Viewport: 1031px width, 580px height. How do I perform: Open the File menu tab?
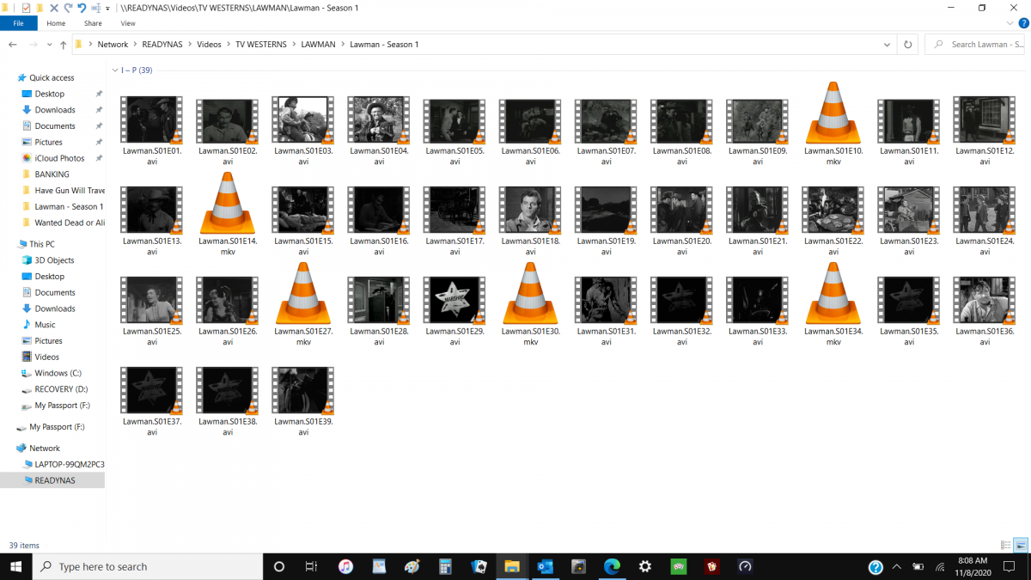[x=18, y=23]
